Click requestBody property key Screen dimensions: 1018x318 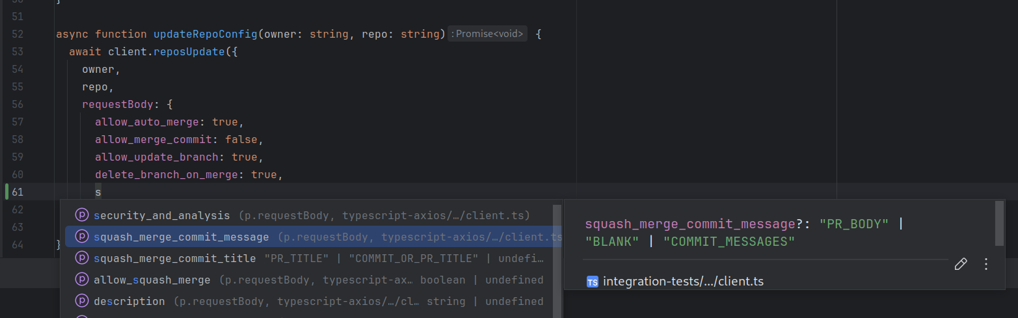coord(118,104)
